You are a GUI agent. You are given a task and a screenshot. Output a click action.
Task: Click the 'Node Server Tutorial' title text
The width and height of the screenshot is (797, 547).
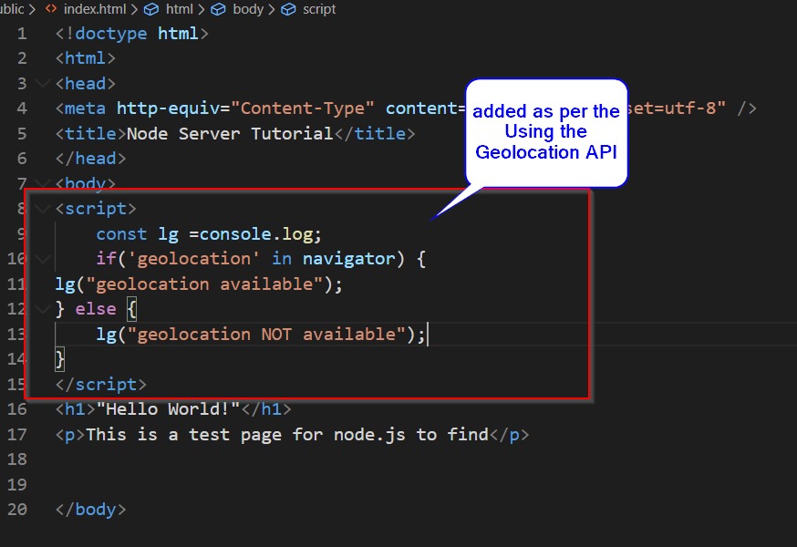(x=230, y=133)
